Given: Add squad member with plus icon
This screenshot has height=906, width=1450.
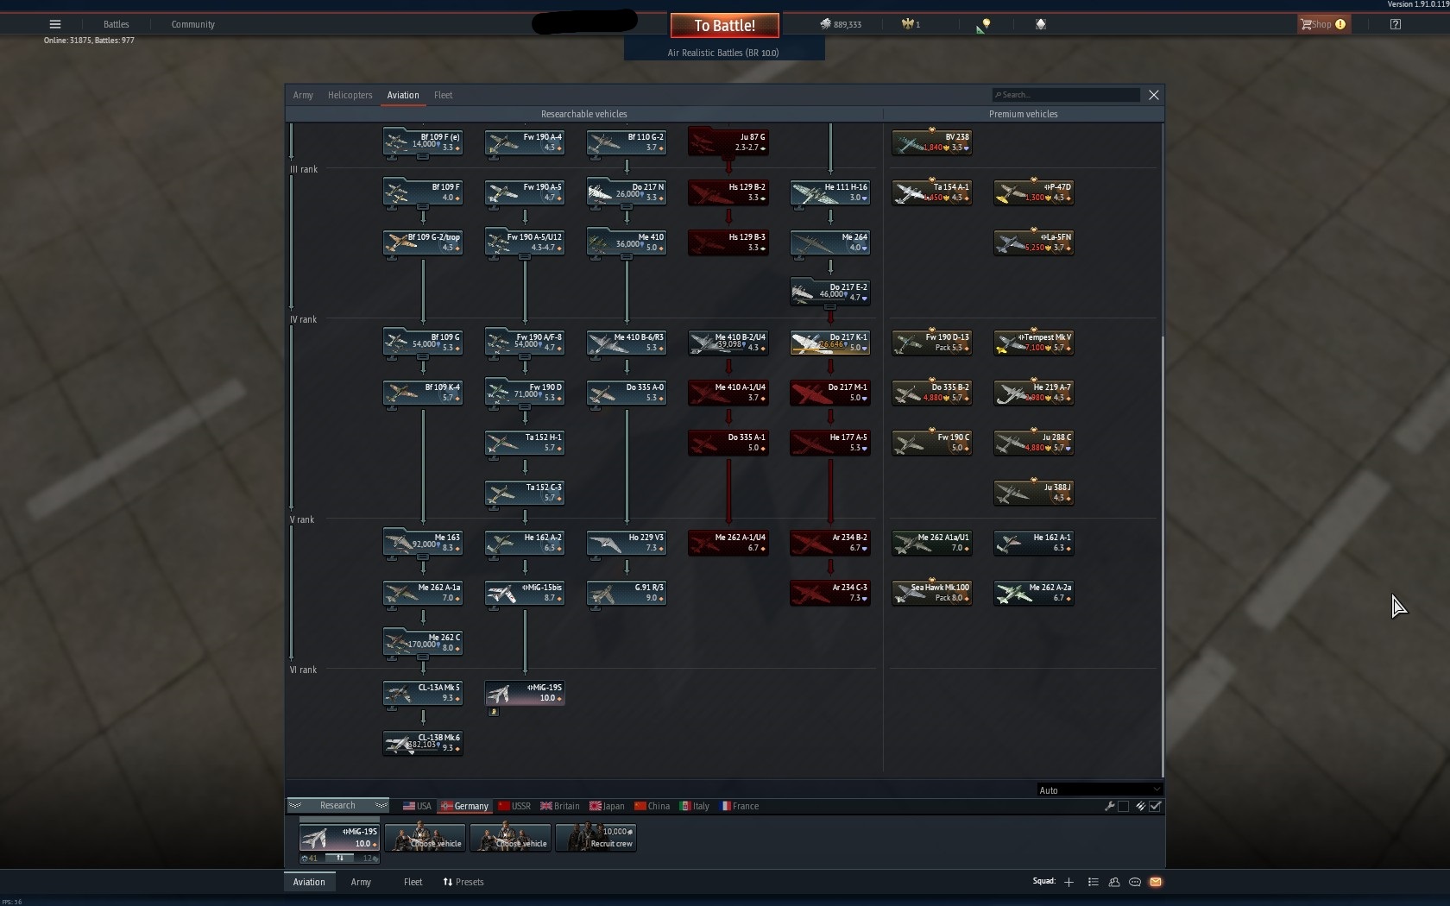Looking at the screenshot, I should coord(1069,882).
